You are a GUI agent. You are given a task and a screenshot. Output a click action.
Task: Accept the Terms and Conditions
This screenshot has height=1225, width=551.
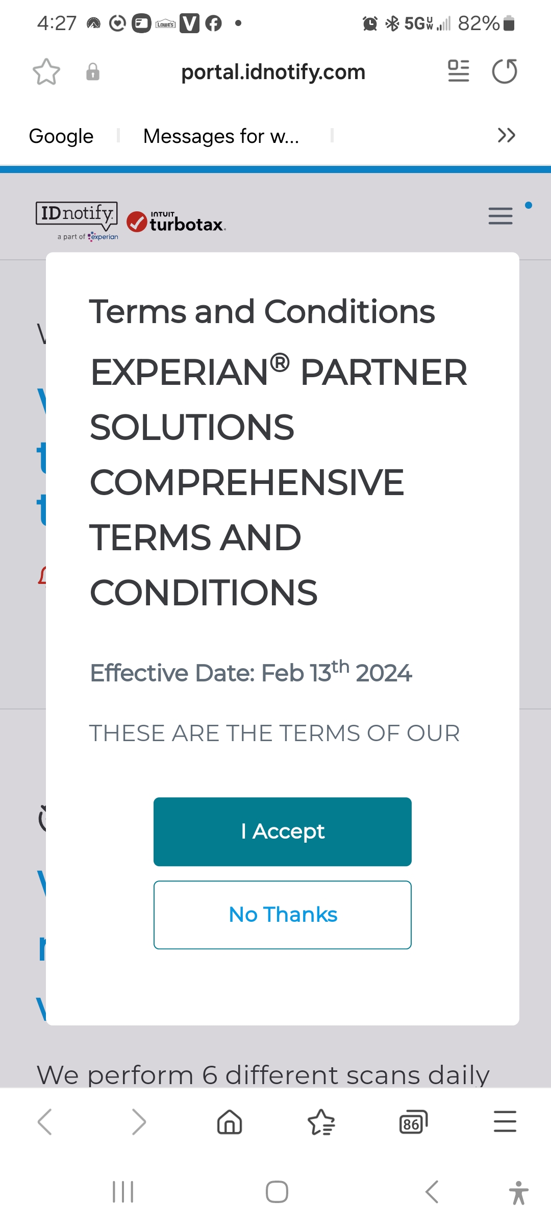click(x=282, y=831)
